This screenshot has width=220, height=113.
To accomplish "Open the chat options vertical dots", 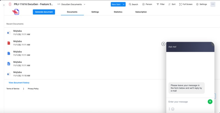I will click(x=169, y=109).
